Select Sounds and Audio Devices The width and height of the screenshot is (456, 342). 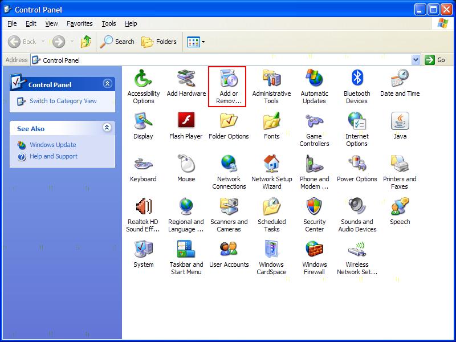coord(357,215)
